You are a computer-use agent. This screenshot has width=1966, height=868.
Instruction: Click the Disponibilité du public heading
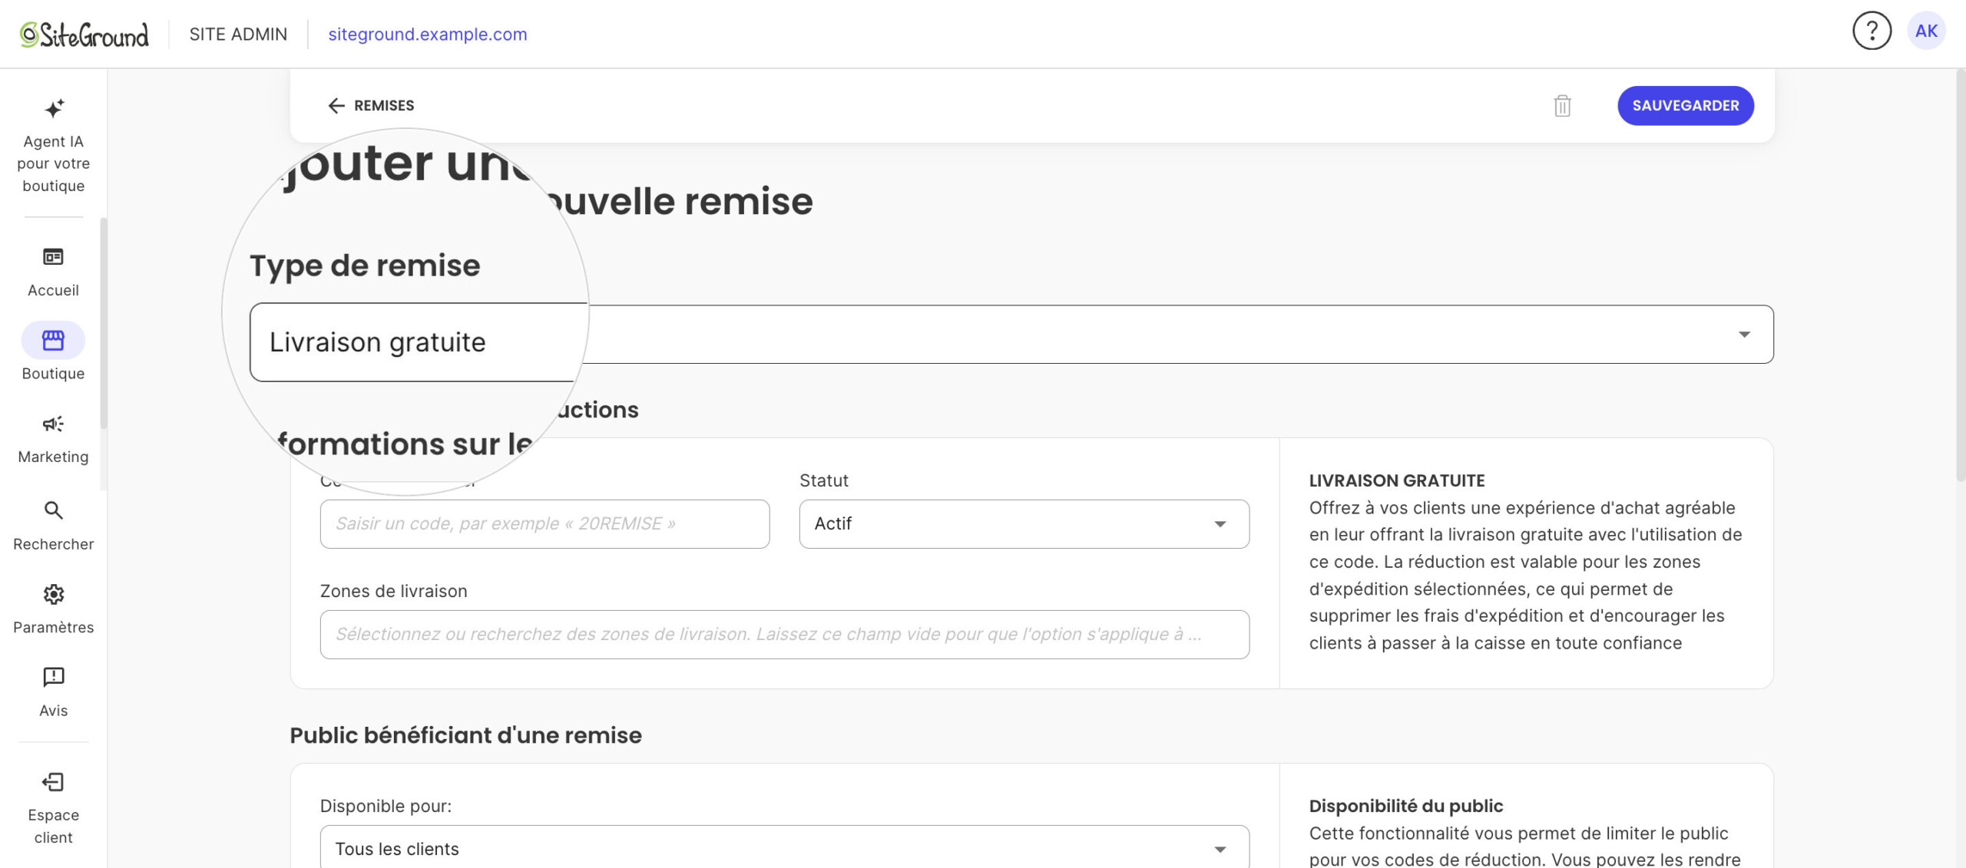pos(1405,807)
